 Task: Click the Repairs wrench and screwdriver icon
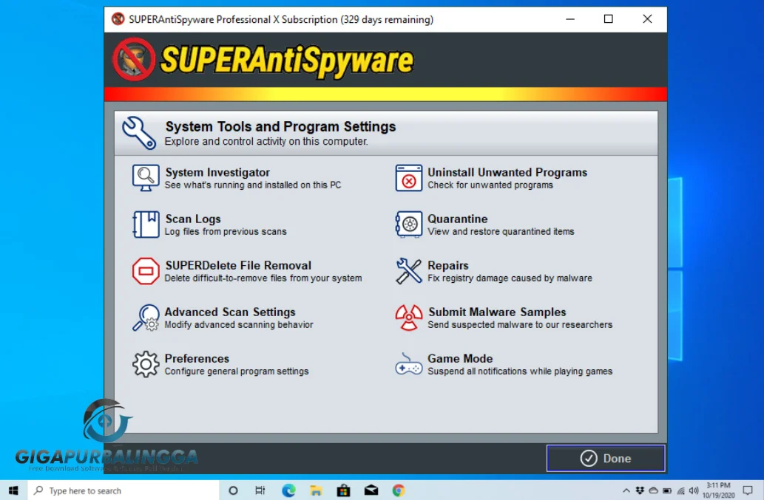pos(408,271)
